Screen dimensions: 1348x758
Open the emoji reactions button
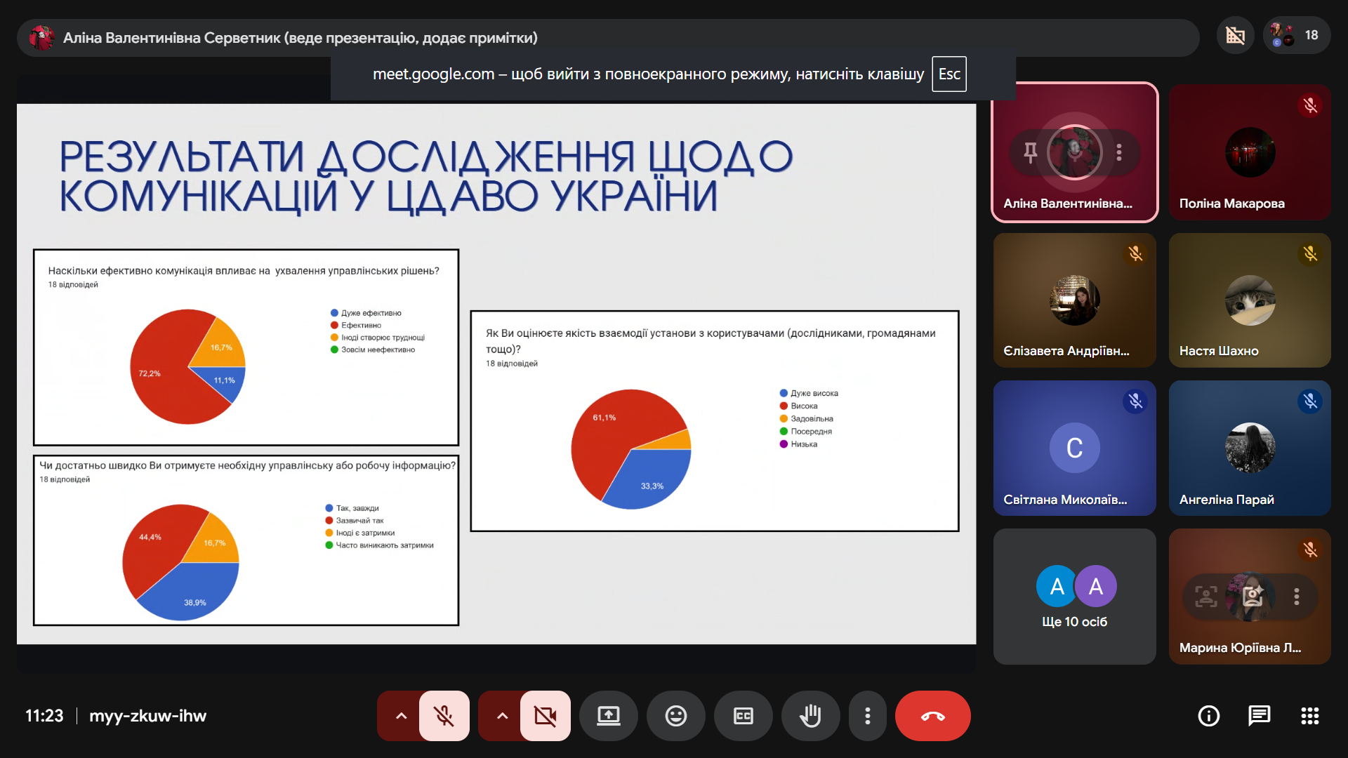(676, 716)
